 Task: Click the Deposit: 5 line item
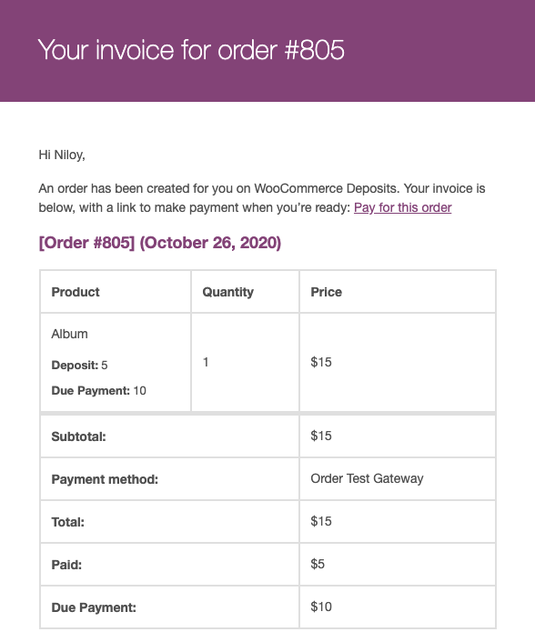click(x=79, y=365)
